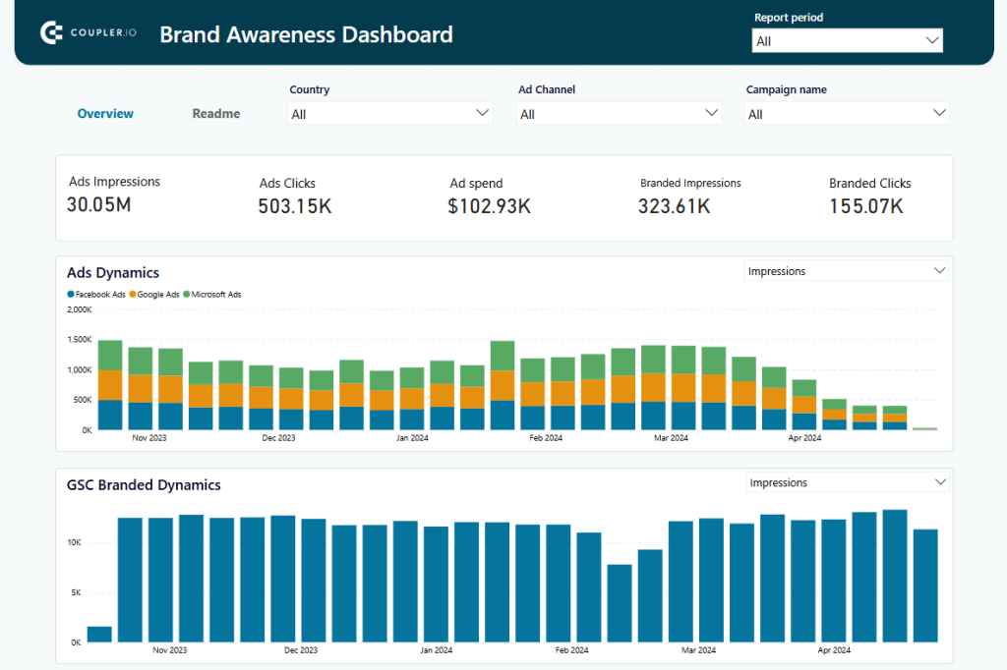
Task: Open the GSC Branded Dynamics metric dropdown
Action: pyautogui.click(x=847, y=482)
